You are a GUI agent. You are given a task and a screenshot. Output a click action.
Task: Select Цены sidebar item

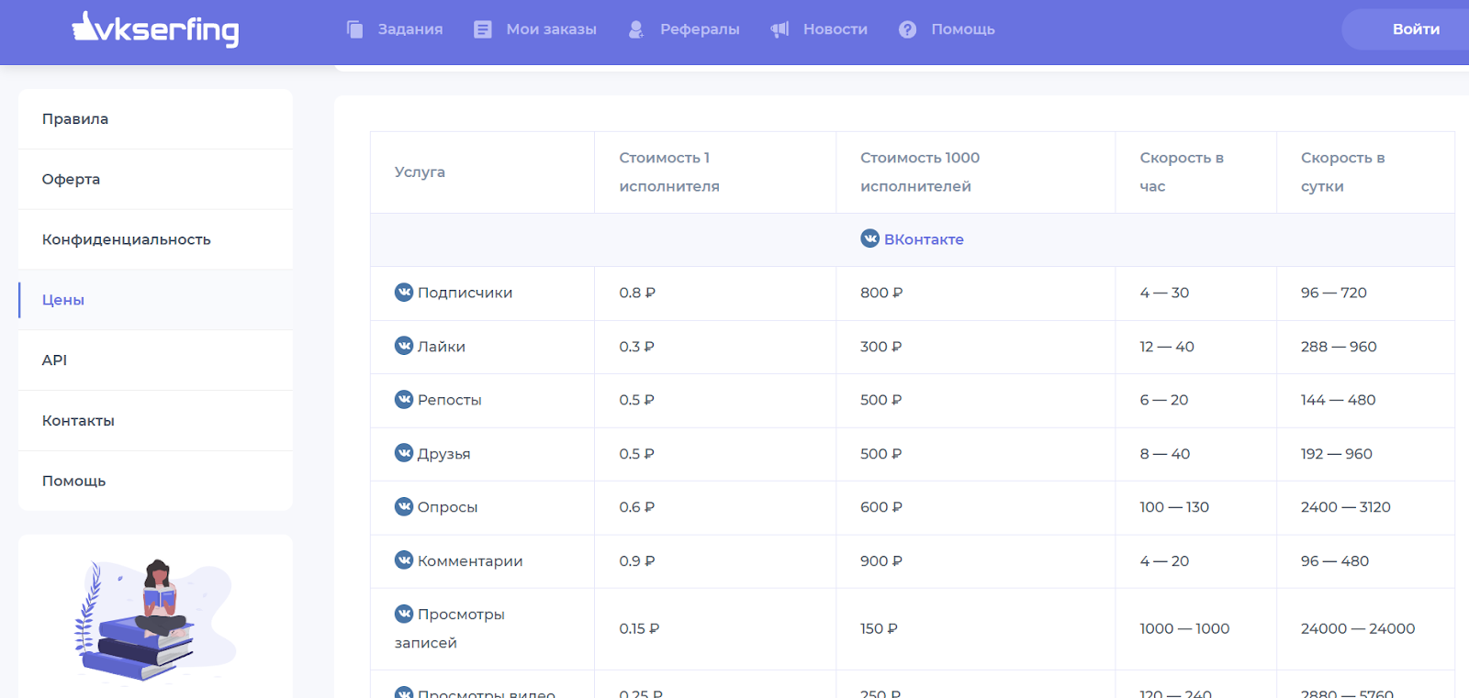(155, 300)
